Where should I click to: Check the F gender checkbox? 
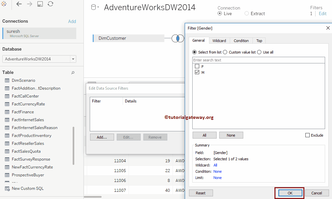click(x=197, y=66)
